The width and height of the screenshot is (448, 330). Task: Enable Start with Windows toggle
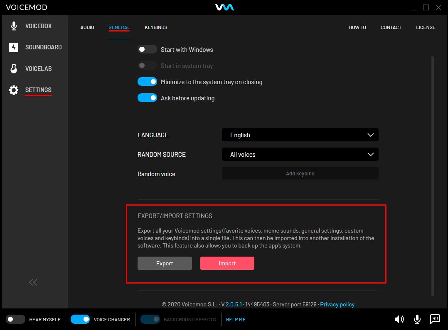coord(147,49)
